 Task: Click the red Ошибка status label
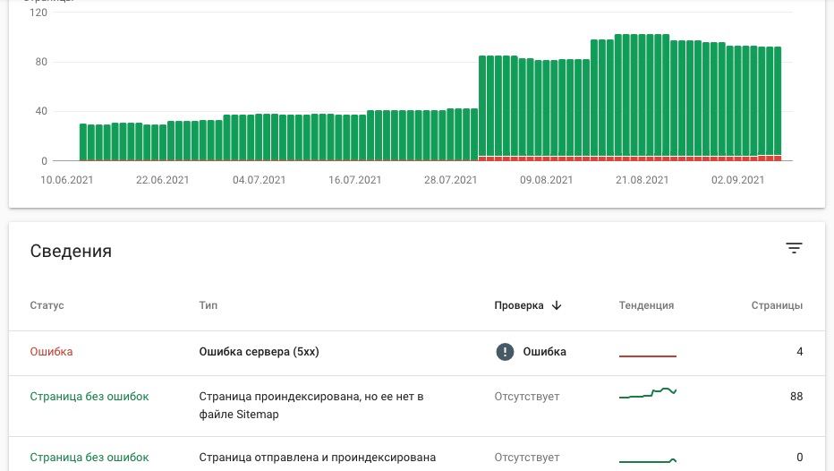point(51,352)
